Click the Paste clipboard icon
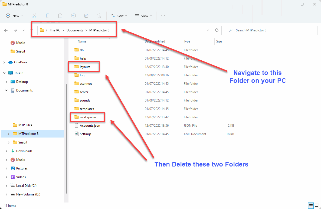 coord(60,16)
